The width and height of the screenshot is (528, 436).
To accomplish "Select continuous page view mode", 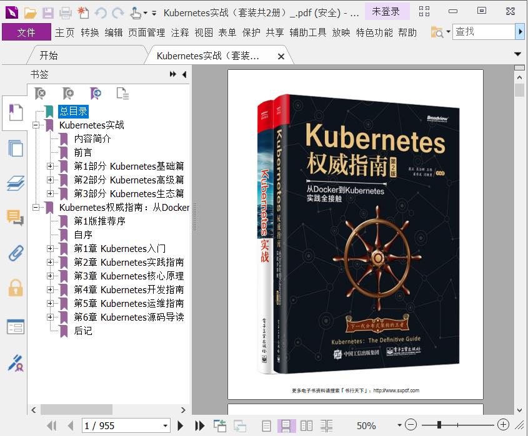I will click(x=286, y=426).
